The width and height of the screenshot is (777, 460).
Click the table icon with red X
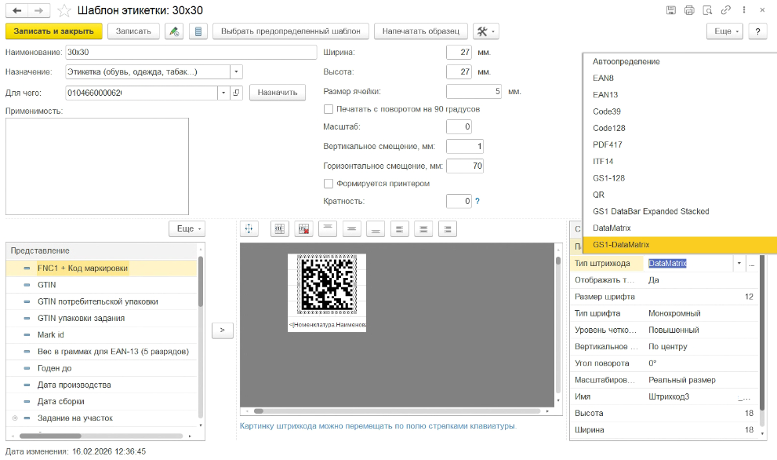point(303,228)
